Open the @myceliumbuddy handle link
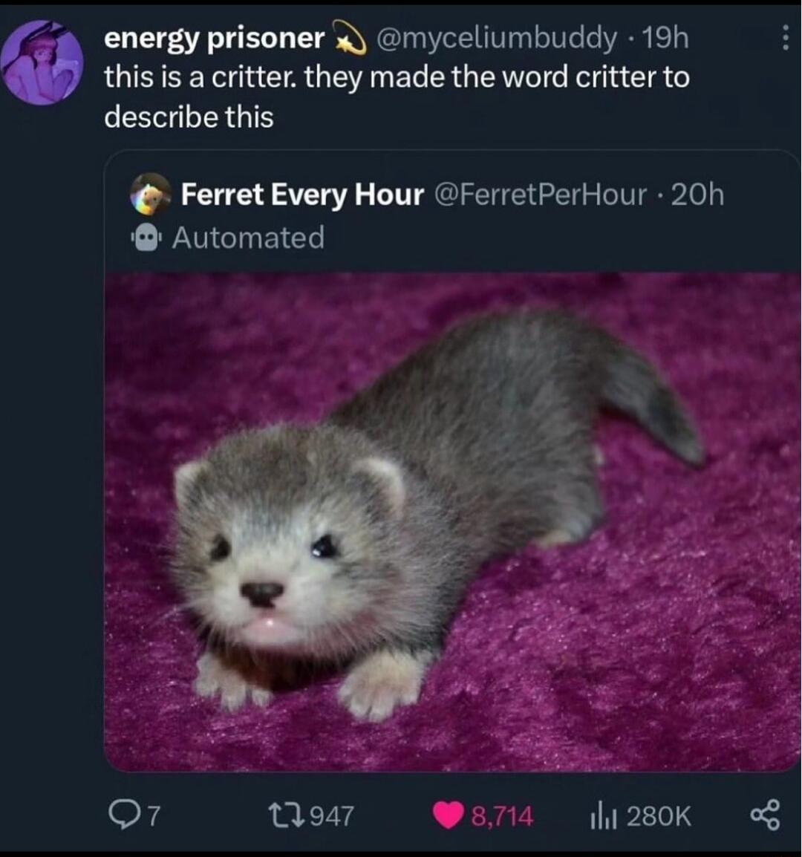 pos(496,39)
